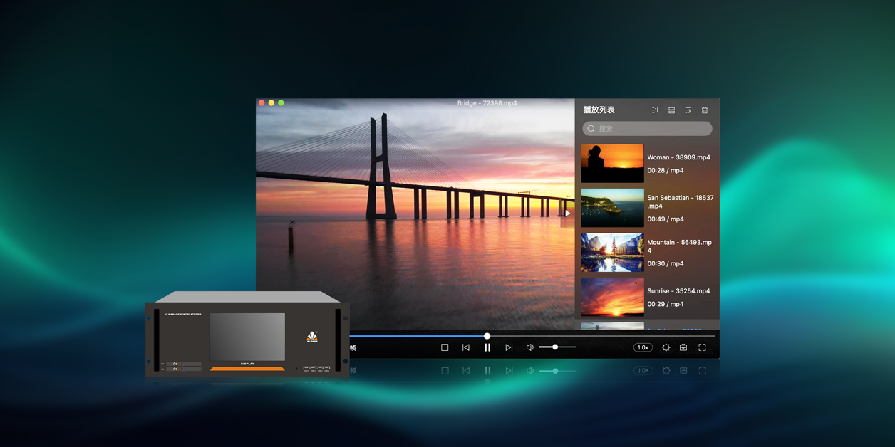This screenshot has height=447, width=895.
Task: Skip to the previous video
Action: click(x=466, y=347)
